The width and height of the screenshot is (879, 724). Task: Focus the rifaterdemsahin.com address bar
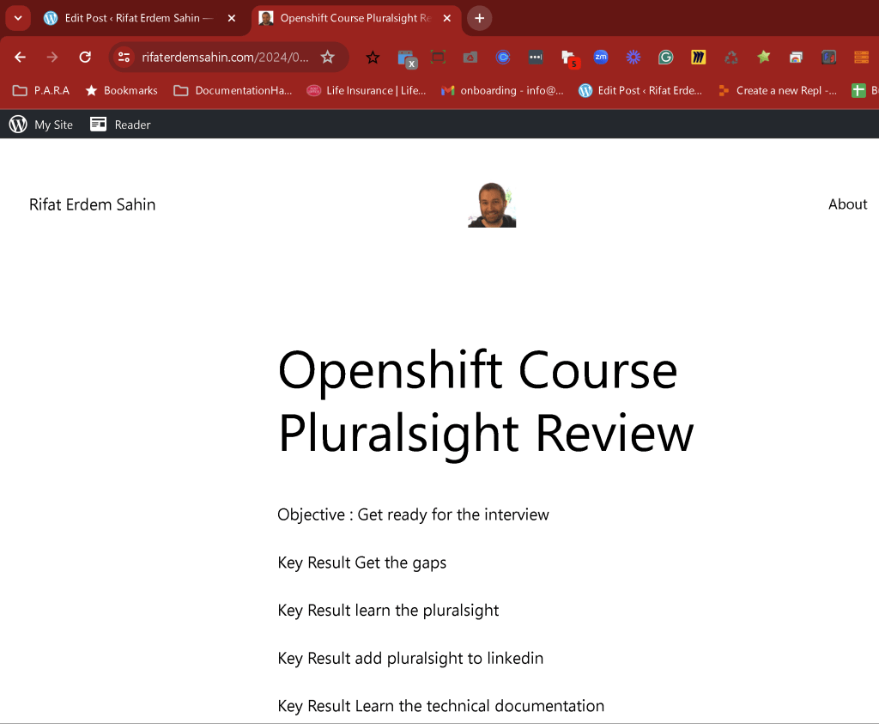(226, 58)
